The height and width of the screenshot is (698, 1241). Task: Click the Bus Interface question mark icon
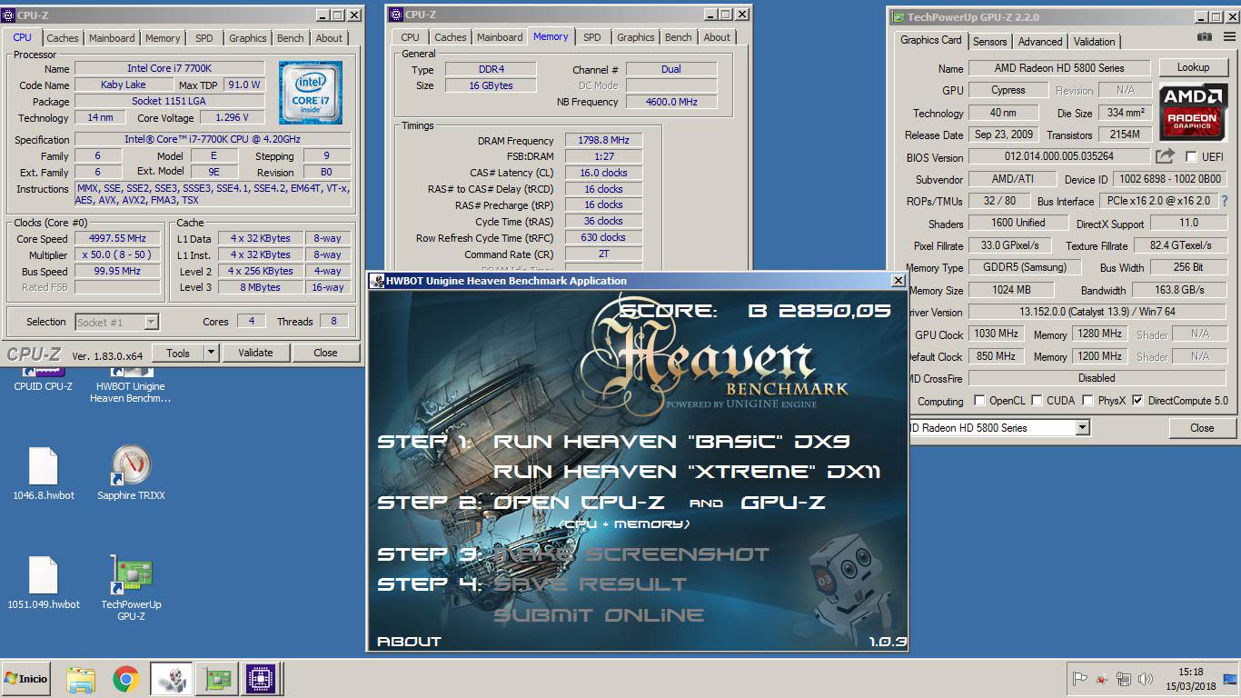[1225, 201]
